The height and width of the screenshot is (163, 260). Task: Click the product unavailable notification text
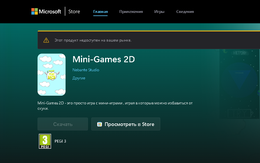pos(93,40)
